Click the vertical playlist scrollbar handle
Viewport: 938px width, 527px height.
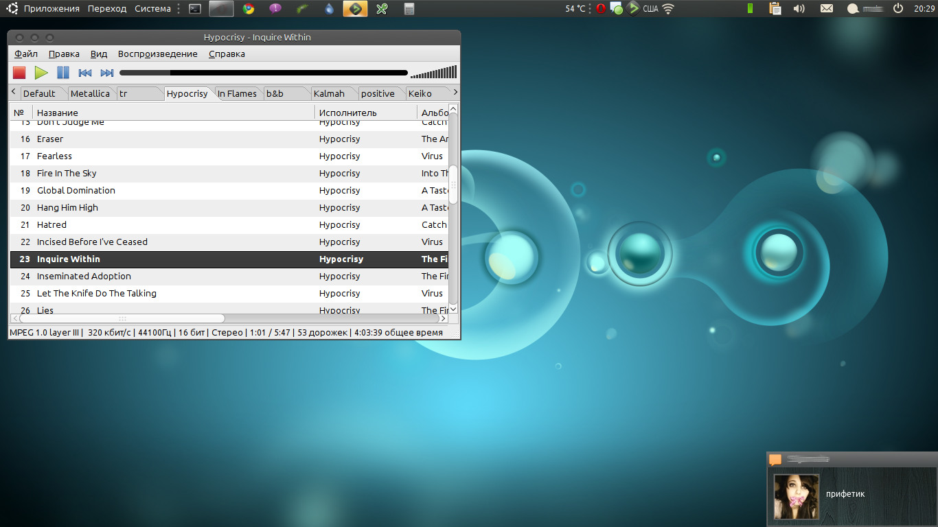(x=453, y=185)
